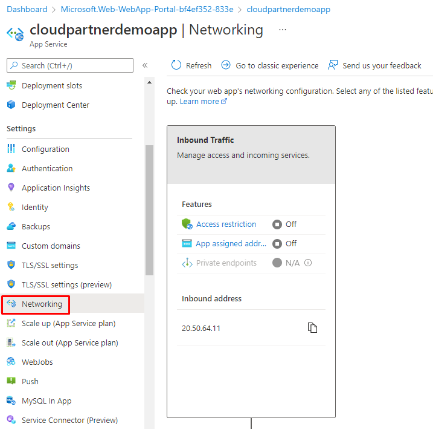433x429 pixels.
Task: Open Scale up (App Service plan)
Action: (68, 323)
